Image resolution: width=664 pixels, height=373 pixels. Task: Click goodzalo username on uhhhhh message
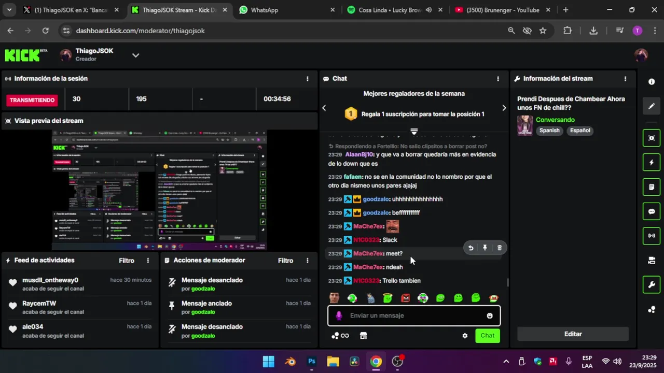[376, 199]
